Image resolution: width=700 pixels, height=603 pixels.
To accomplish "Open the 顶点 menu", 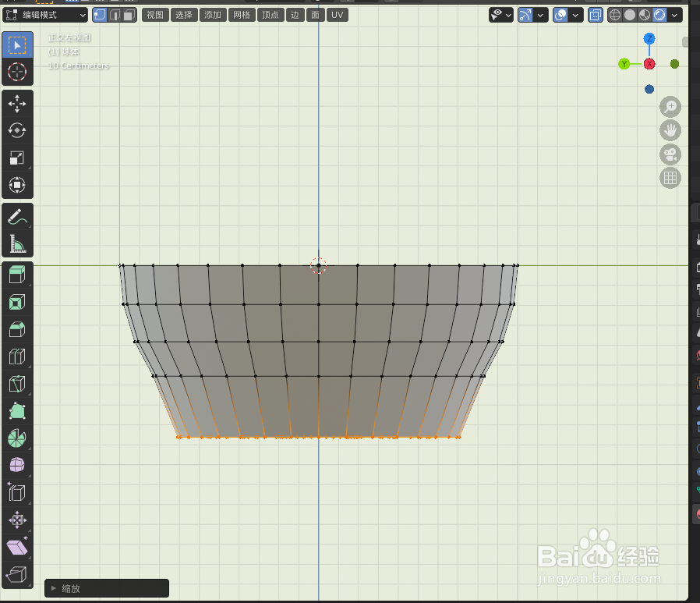I will [x=270, y=15].
